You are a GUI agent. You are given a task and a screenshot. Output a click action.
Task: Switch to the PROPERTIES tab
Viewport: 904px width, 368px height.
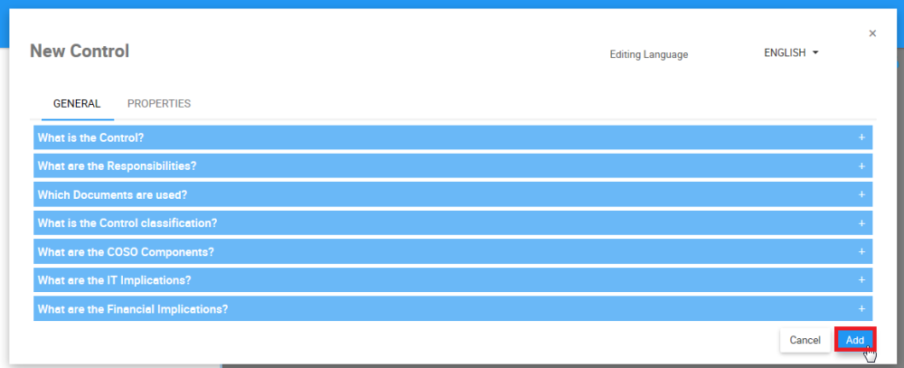pyautogui.click(x=159, y=104)
